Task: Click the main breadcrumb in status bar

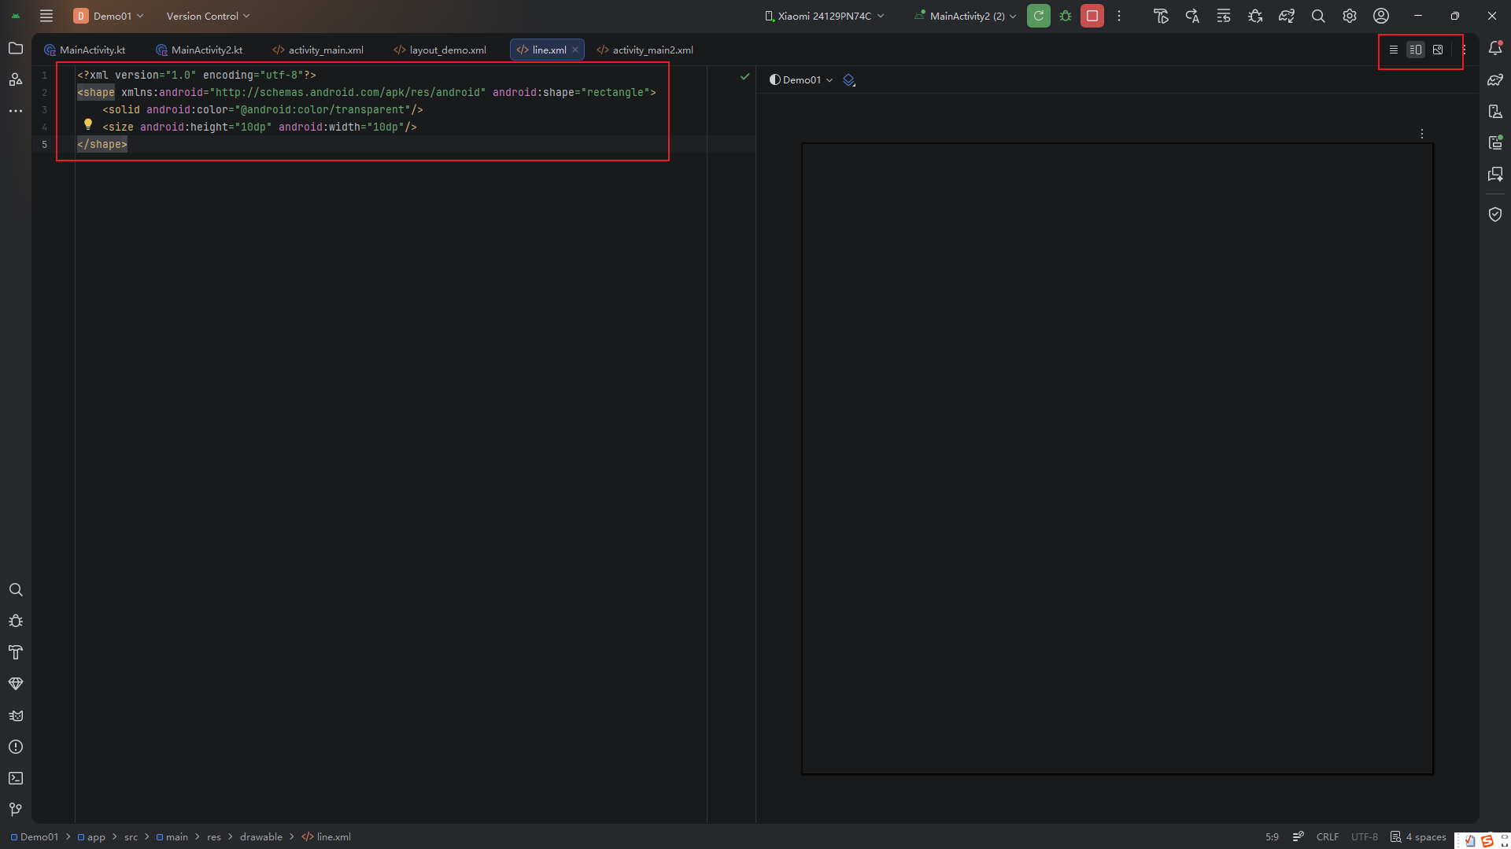Action: point(172,837)
